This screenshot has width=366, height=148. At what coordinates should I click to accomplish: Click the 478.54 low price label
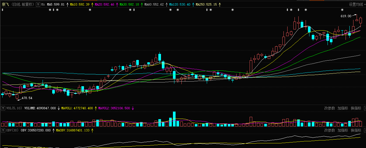click(27, 98)
